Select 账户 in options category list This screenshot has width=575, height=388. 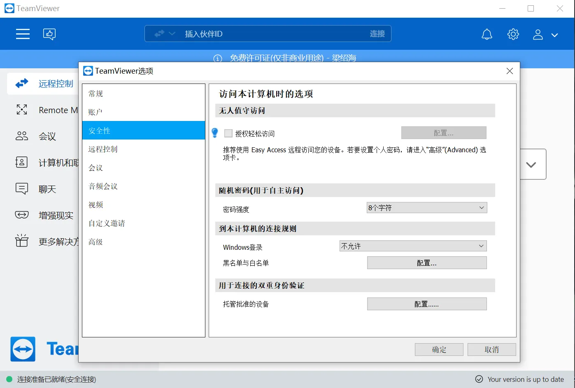[144, 112]
